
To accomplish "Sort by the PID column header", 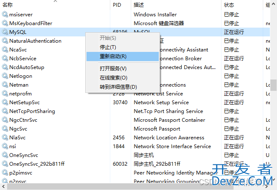I will click(121, 5).
